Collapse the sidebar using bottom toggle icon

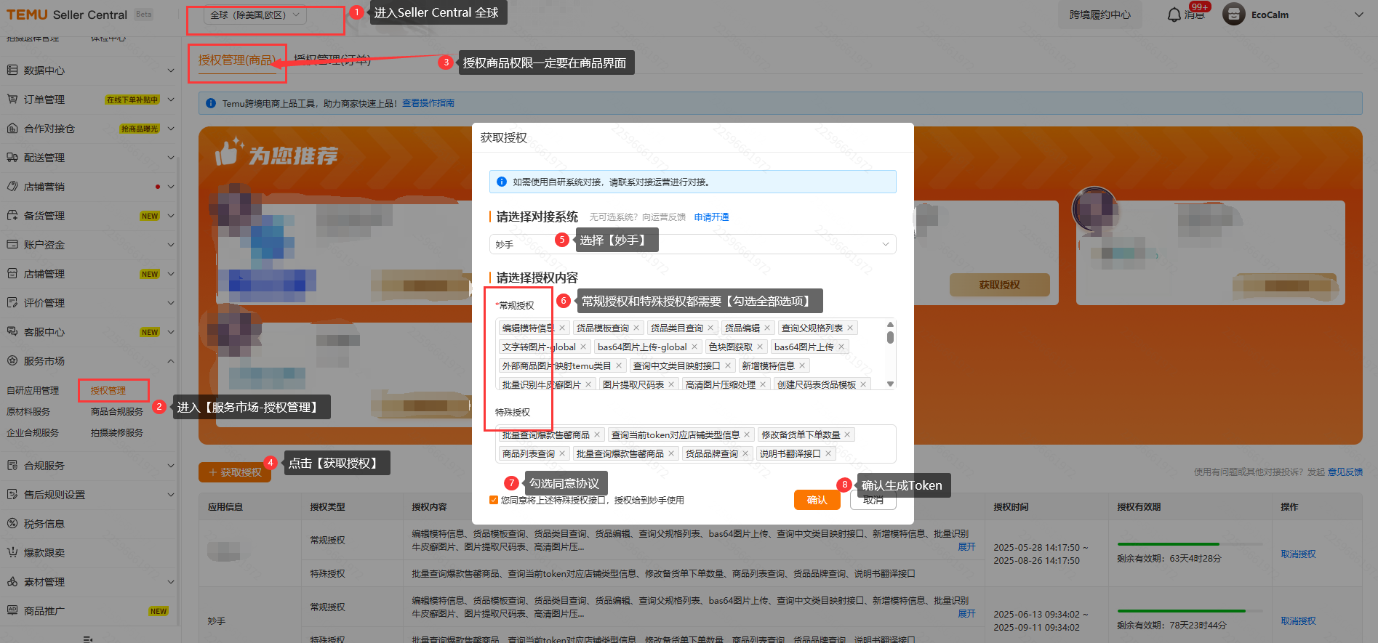point(88,639)
